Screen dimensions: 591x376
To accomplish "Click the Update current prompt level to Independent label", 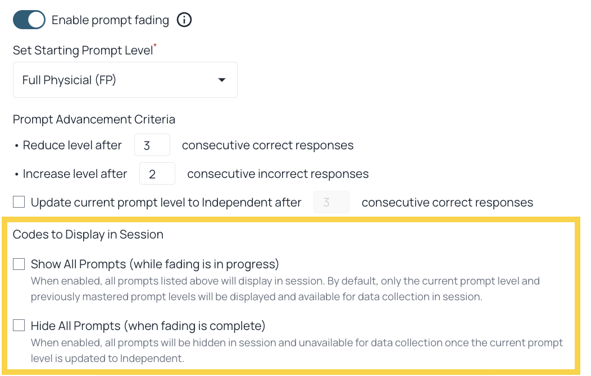I will click(166, 203).
